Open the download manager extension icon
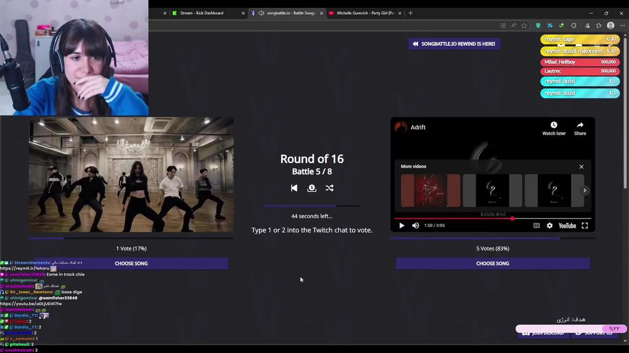 coord(562,25)
